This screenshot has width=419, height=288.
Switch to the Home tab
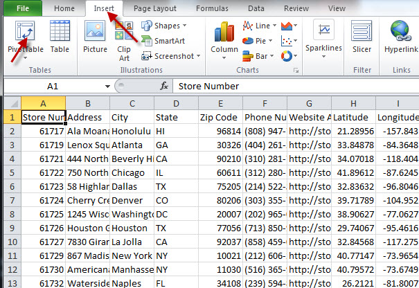coord(64,8)
